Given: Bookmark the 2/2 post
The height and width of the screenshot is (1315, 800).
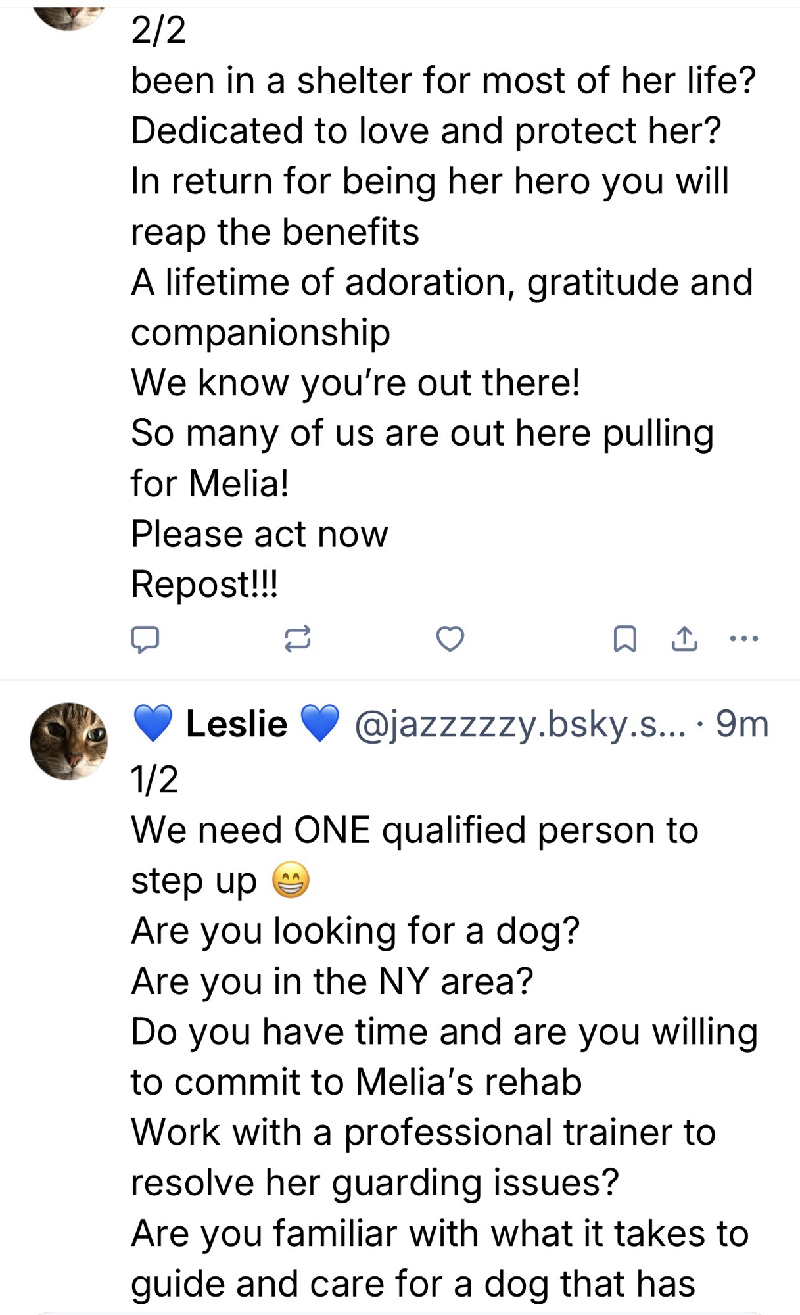Looking at the screenshot, I should click(624, 638).
